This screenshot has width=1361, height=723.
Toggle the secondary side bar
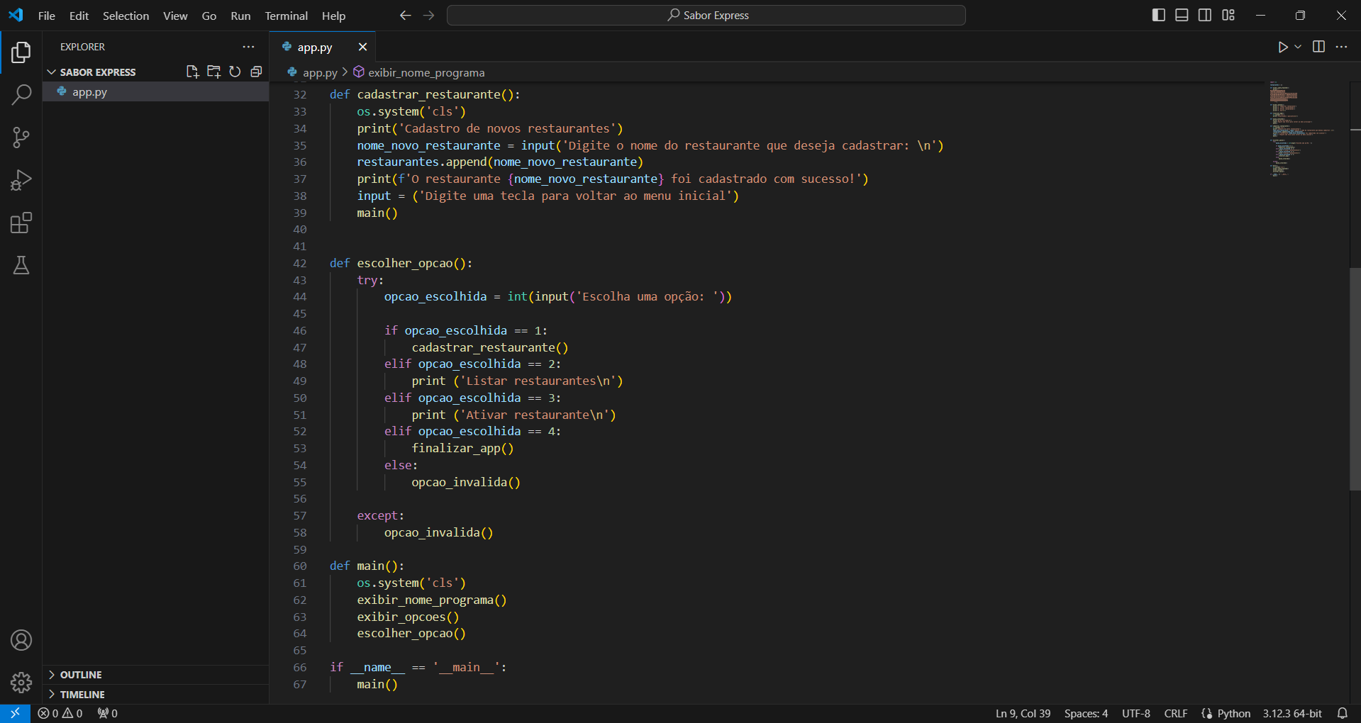point(1205,15)
